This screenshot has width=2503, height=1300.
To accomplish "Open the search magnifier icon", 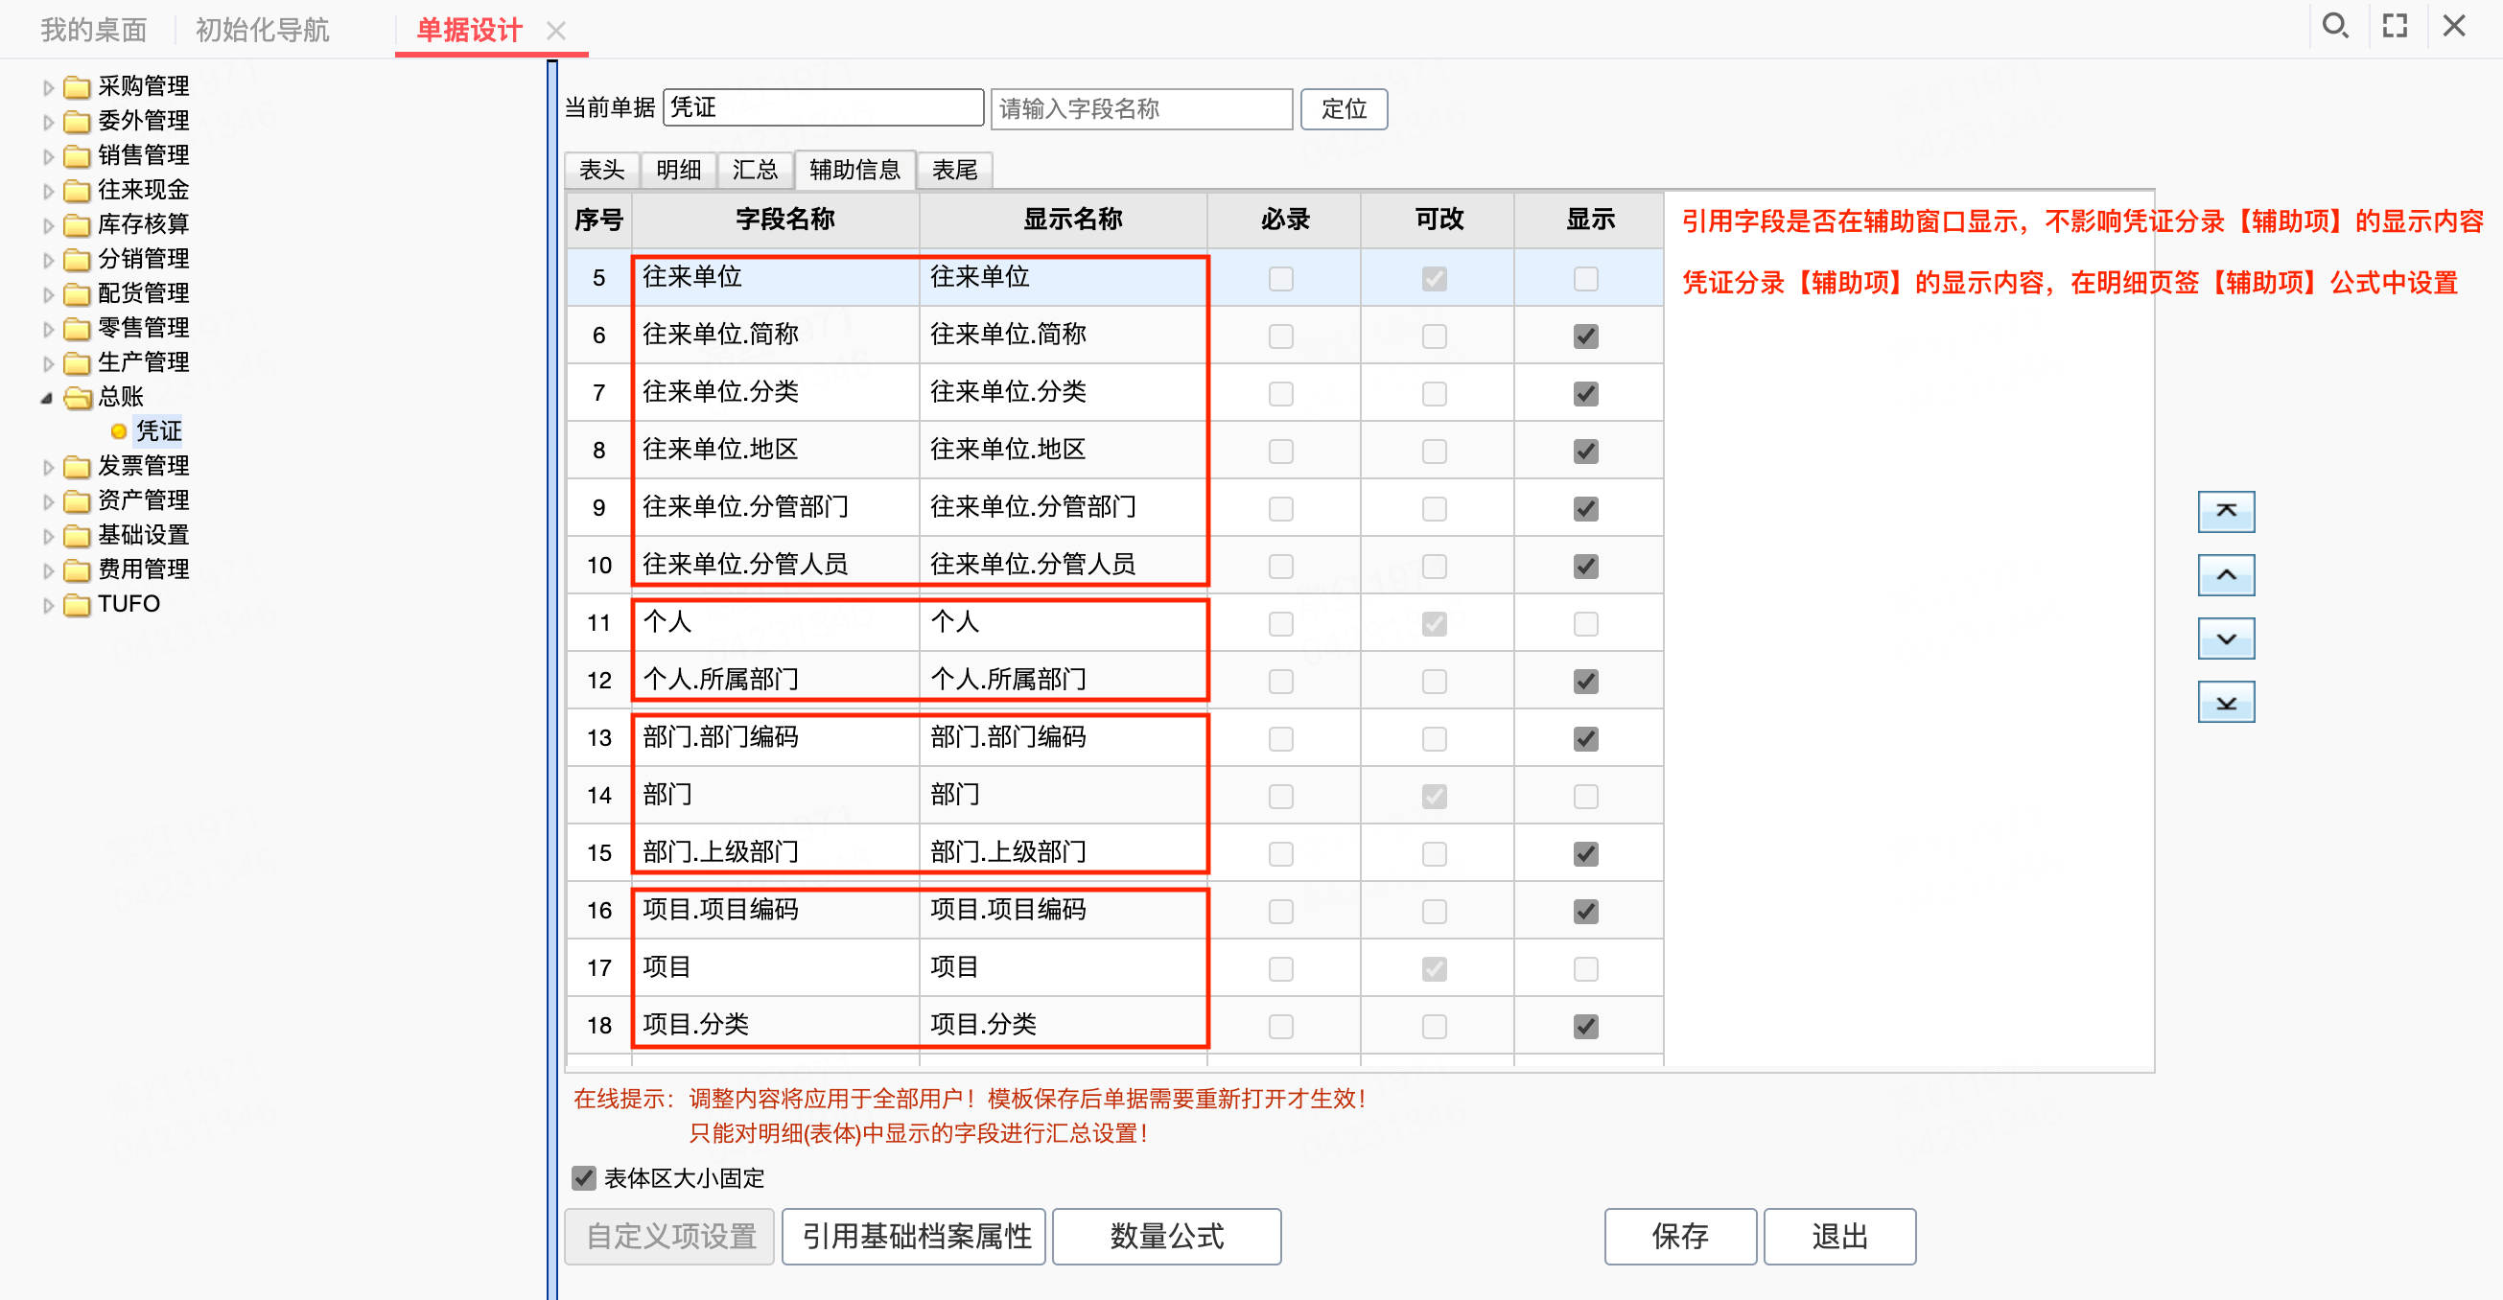I will pyautogui.click(x=2334, y=26).
